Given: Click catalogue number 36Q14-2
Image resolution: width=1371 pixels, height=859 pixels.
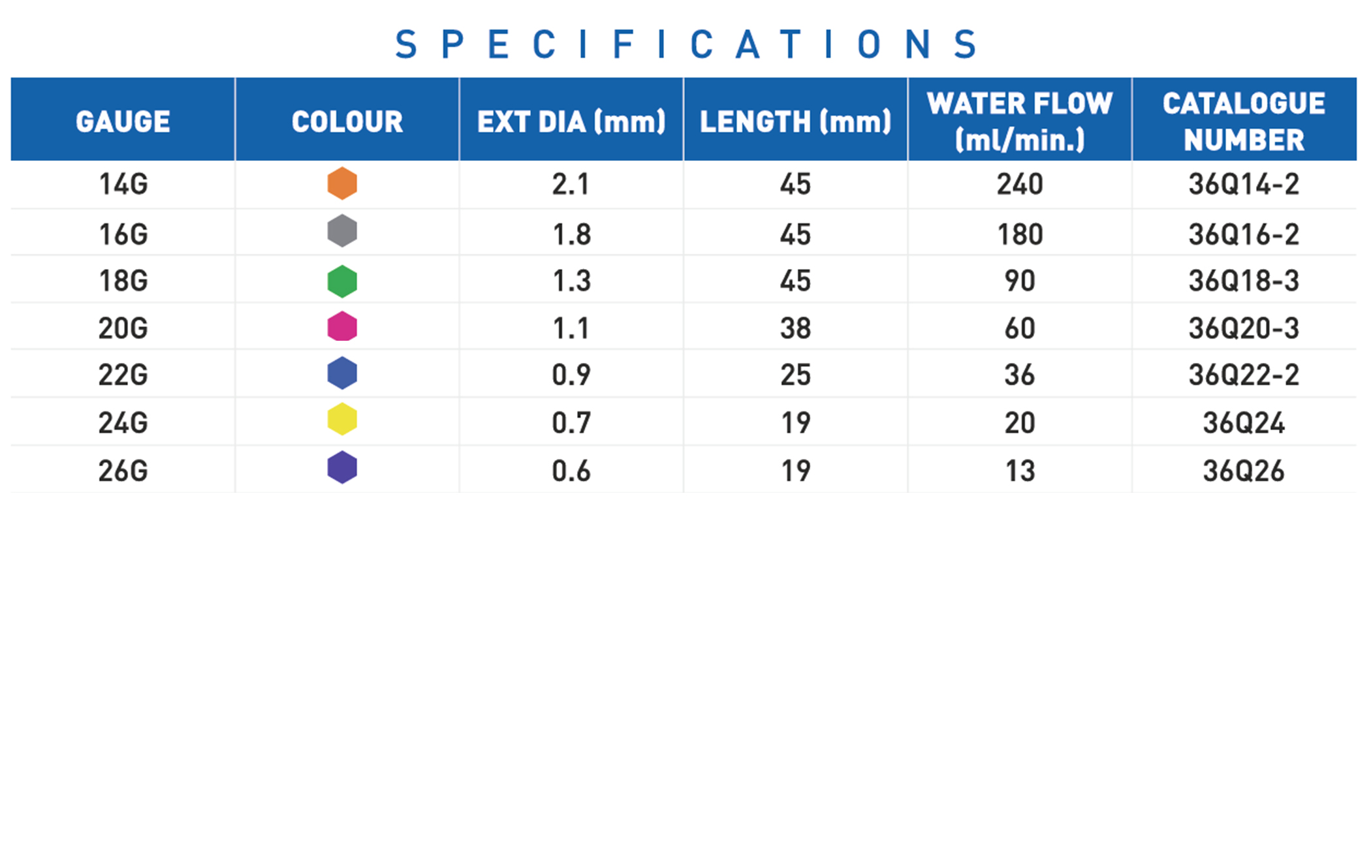Looking at the screenshot, I should pos(1244,185).
